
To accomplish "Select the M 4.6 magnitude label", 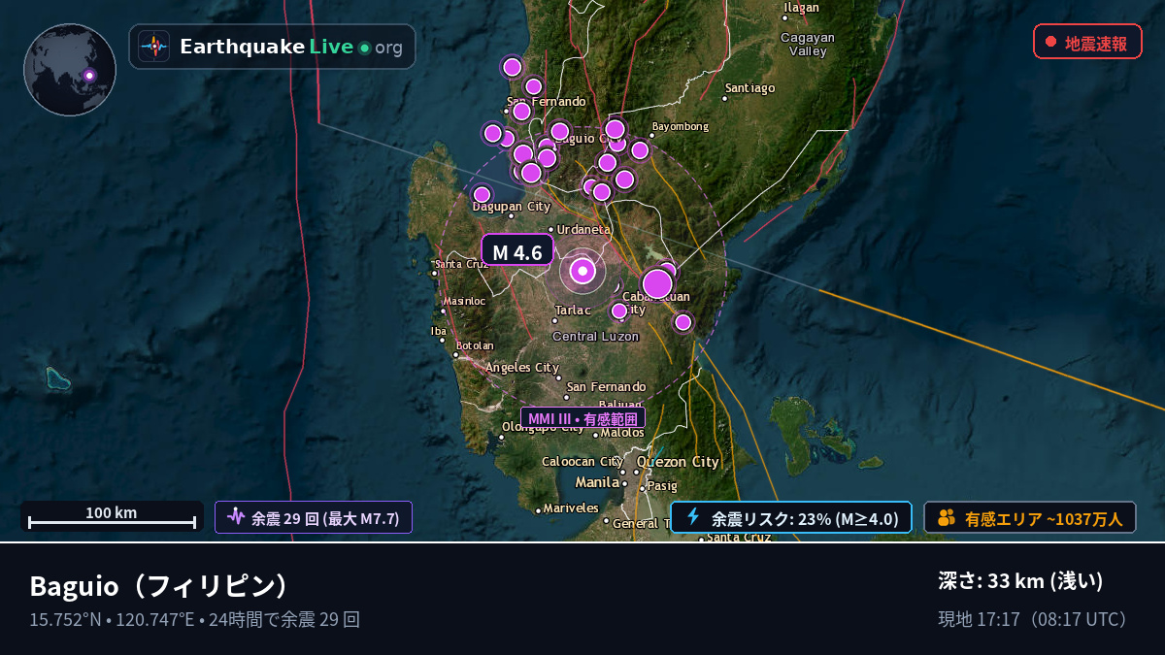I will (x=517, y=251).
